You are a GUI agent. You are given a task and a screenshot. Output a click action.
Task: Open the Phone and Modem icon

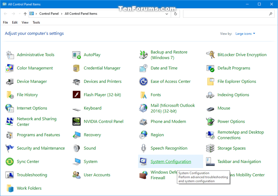(143, 122)
